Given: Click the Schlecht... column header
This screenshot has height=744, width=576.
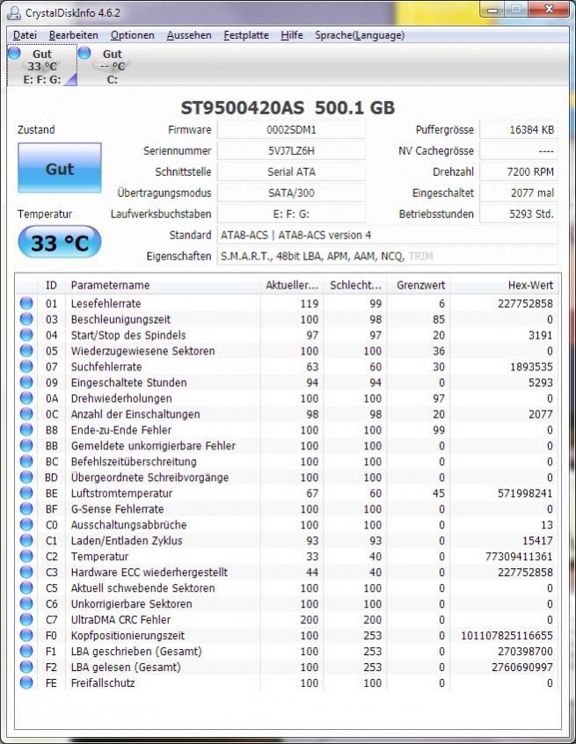Looking at the screenshot, I should 355,285.
